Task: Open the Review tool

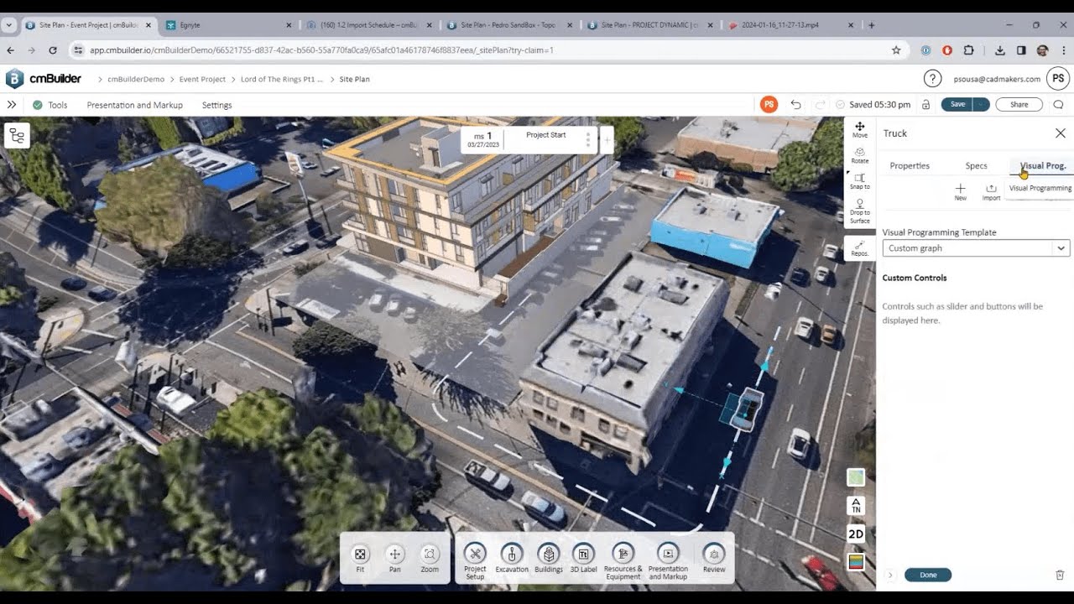Action: pos(714,559)
